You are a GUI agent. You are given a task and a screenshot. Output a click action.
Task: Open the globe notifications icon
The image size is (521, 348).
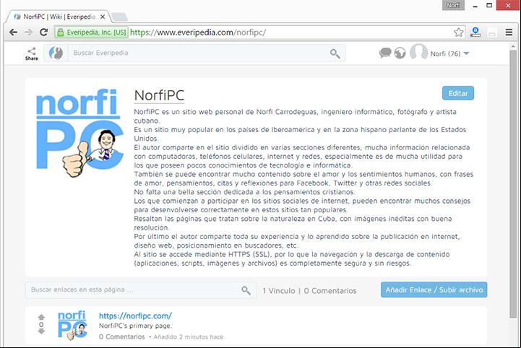(400, 53)
